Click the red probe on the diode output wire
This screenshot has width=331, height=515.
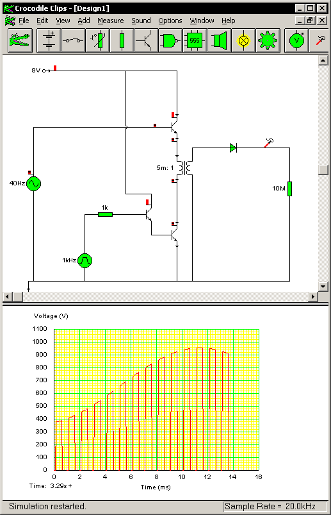[x=269, y=143]
